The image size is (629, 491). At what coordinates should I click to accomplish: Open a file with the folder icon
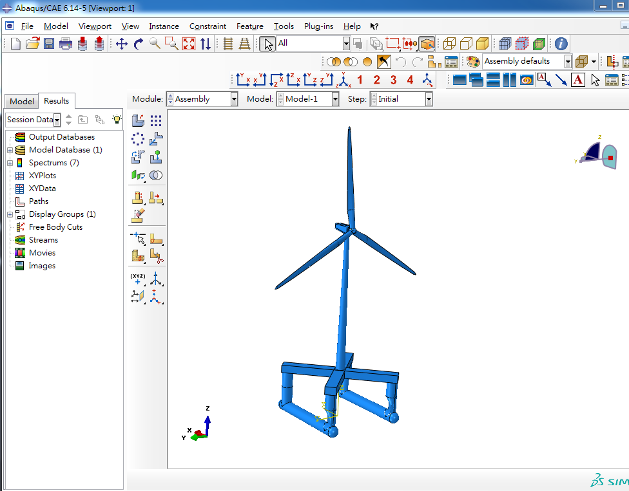32,43
